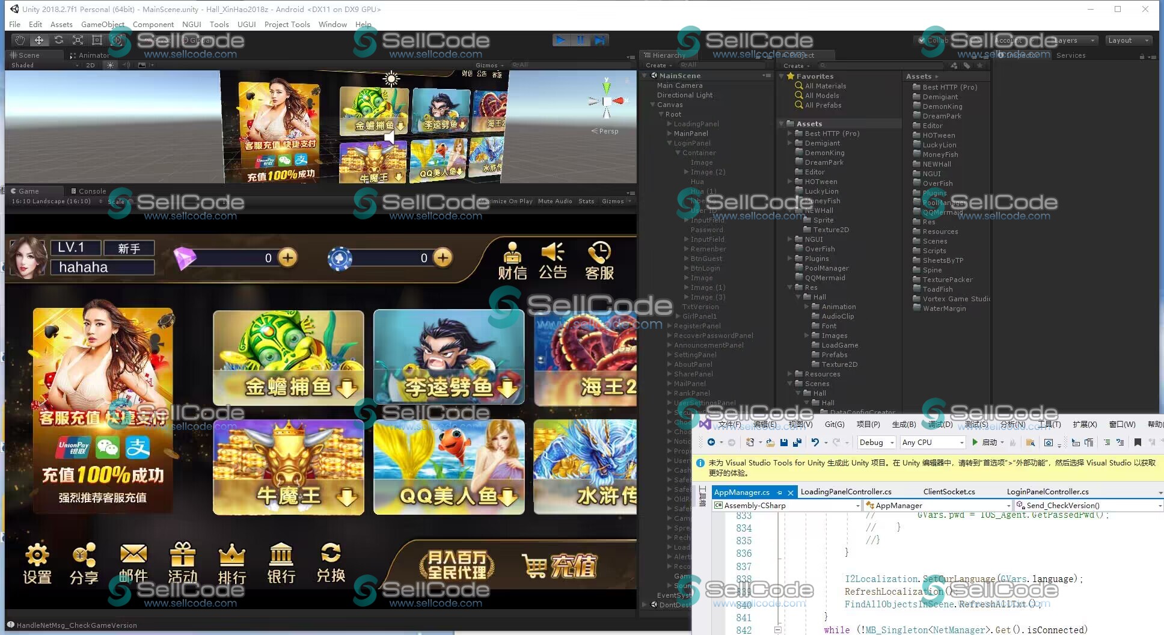Toggle scene lighting sun icon

point(110,65)
